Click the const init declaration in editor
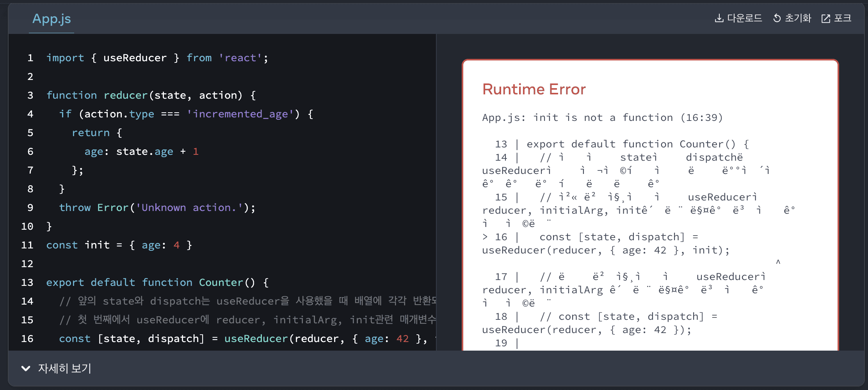868x390 pixels. point(119,245)
